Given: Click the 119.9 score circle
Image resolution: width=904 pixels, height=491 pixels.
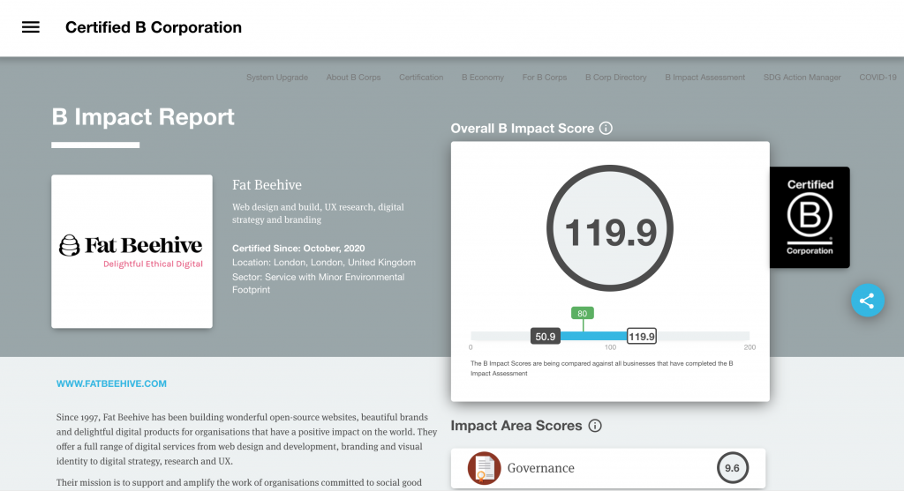Looking at the screenshot, I should (609, 228).
